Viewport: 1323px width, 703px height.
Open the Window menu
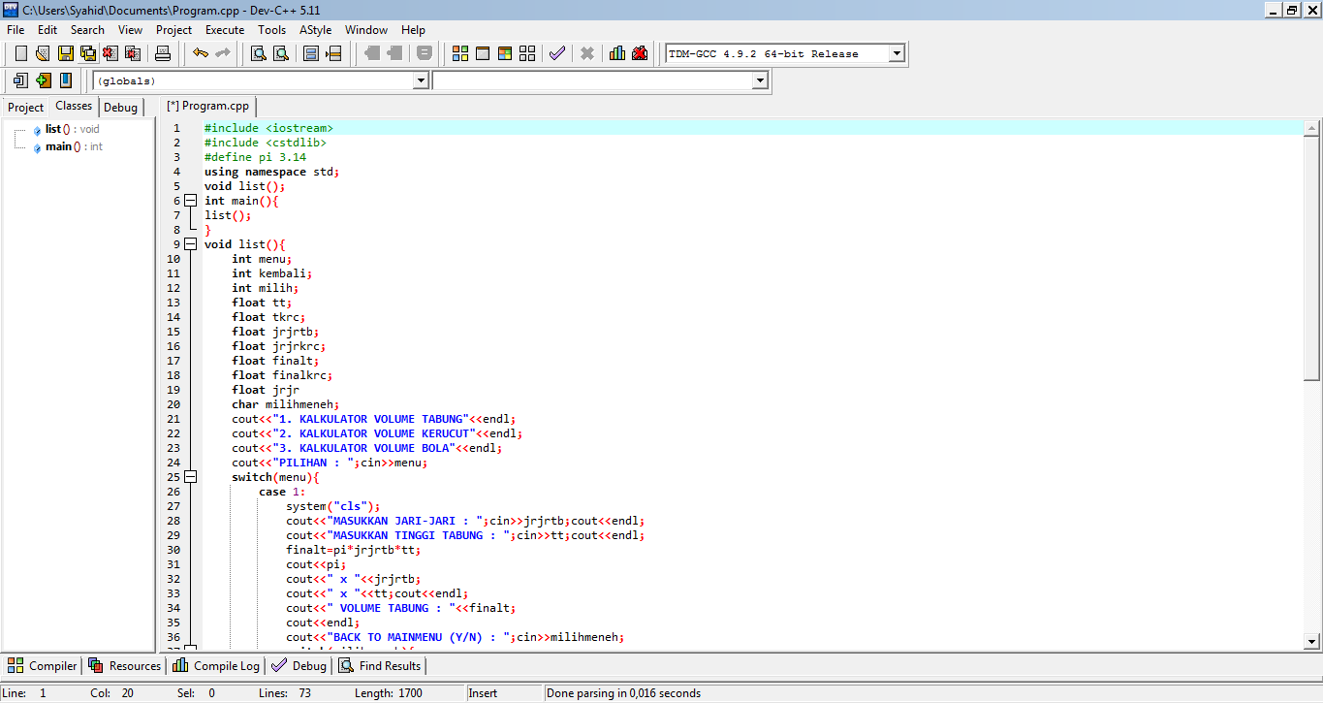(366, 30)
